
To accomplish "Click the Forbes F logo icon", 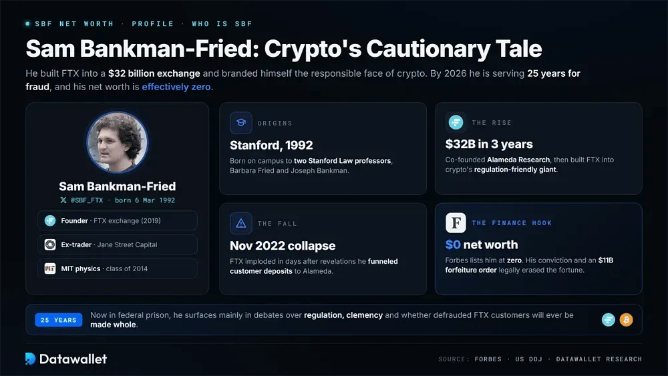I will [x=456, y=222].
